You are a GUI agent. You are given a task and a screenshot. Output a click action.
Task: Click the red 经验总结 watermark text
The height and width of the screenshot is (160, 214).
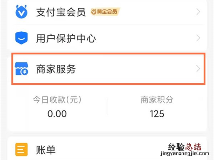click(x=183, y=146)
